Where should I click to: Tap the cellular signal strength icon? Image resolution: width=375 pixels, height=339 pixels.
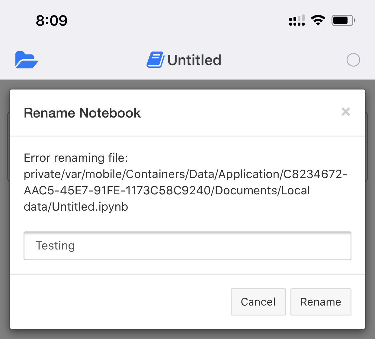tap(297, 20)
